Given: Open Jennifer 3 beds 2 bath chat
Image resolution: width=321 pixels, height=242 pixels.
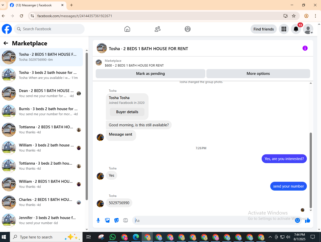Looking at the screenshot, I should click(41, 221).
